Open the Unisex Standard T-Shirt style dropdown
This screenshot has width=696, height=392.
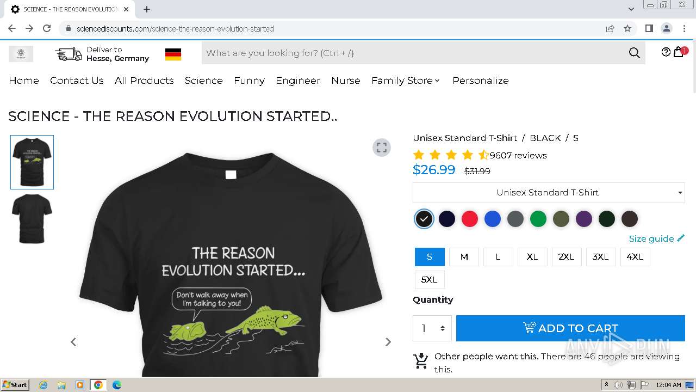(549, 193)
